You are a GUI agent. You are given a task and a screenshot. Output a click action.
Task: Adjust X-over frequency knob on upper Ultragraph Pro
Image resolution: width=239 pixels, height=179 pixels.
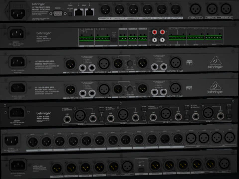tap(130, 63)
